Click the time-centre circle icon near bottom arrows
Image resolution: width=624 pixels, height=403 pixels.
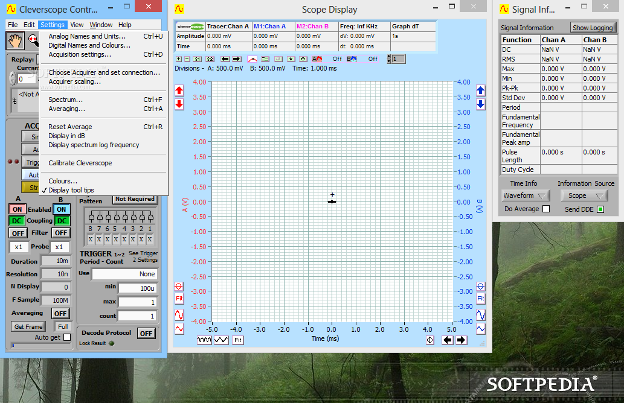tap(430, 340)
